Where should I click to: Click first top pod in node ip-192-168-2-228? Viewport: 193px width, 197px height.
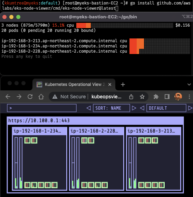[84, 140]
